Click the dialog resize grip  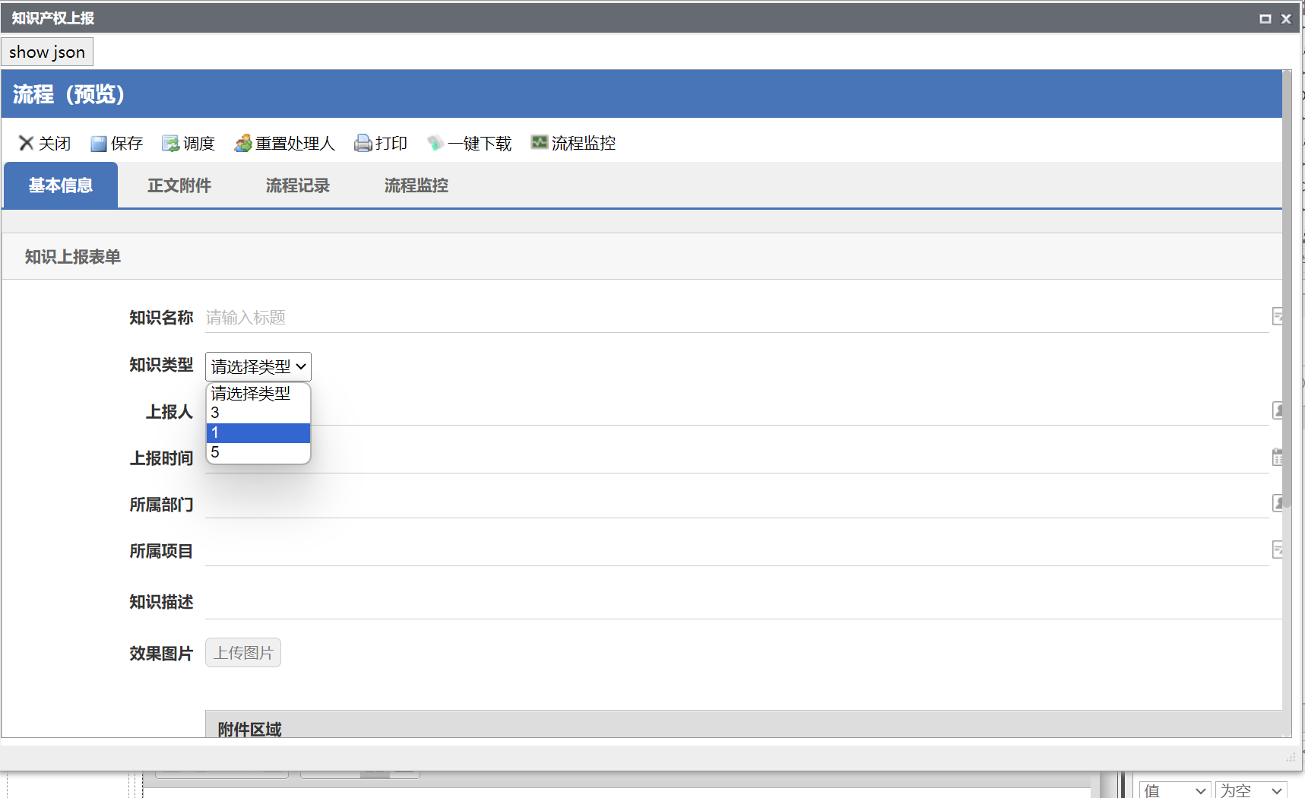(1291, 757)
